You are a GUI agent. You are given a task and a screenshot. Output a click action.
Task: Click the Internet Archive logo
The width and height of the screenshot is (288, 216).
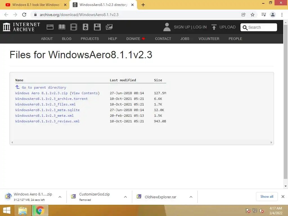21,27
